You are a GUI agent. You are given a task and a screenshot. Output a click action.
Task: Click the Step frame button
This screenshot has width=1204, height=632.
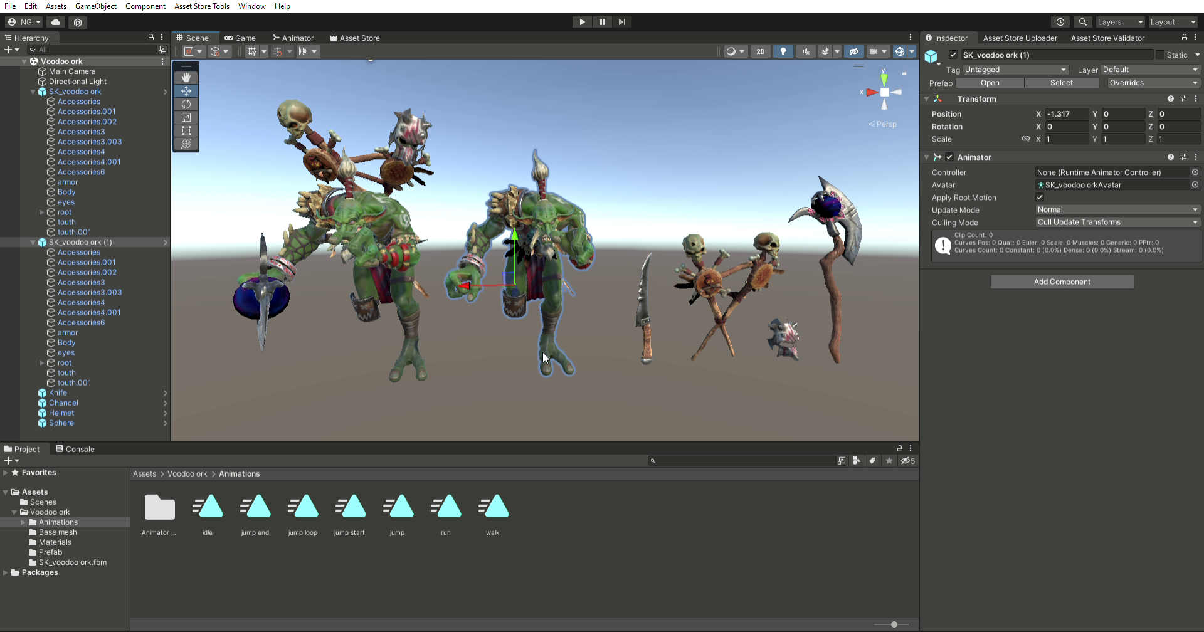pos(622,22)
